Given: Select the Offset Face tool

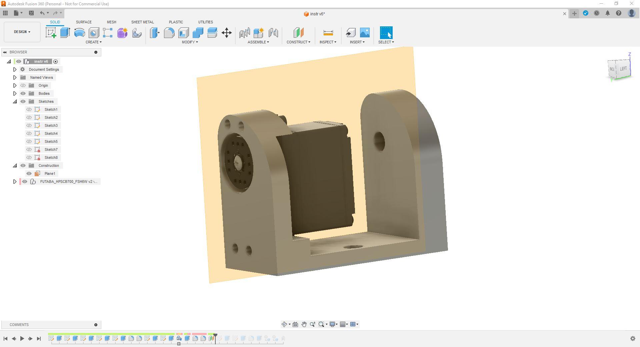Looking at the screenshot, I should (212, 33).
